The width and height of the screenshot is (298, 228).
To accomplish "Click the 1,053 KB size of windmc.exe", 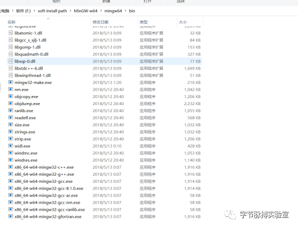I will click(x=193, y=153).
